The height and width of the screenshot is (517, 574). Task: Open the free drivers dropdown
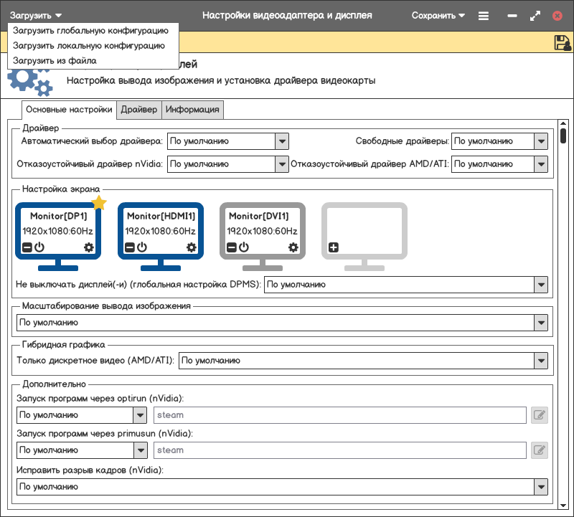[541, 141]
